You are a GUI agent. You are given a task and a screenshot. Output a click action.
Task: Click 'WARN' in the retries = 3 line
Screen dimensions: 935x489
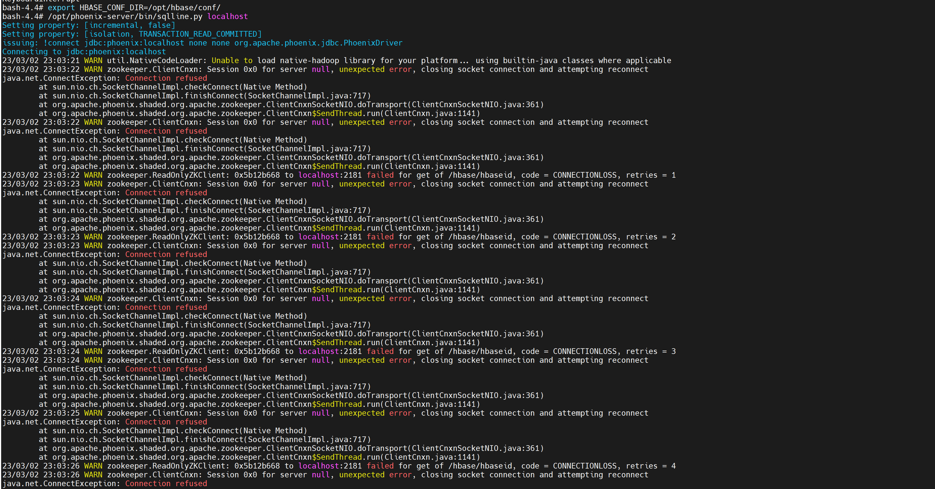(93, 351)
